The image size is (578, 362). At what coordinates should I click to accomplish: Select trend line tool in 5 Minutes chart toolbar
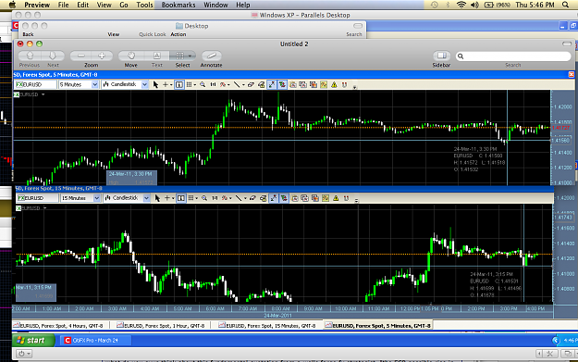coord(237,84)
